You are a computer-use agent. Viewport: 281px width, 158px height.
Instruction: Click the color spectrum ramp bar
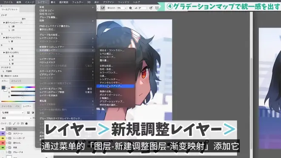(x=18, y=101)
